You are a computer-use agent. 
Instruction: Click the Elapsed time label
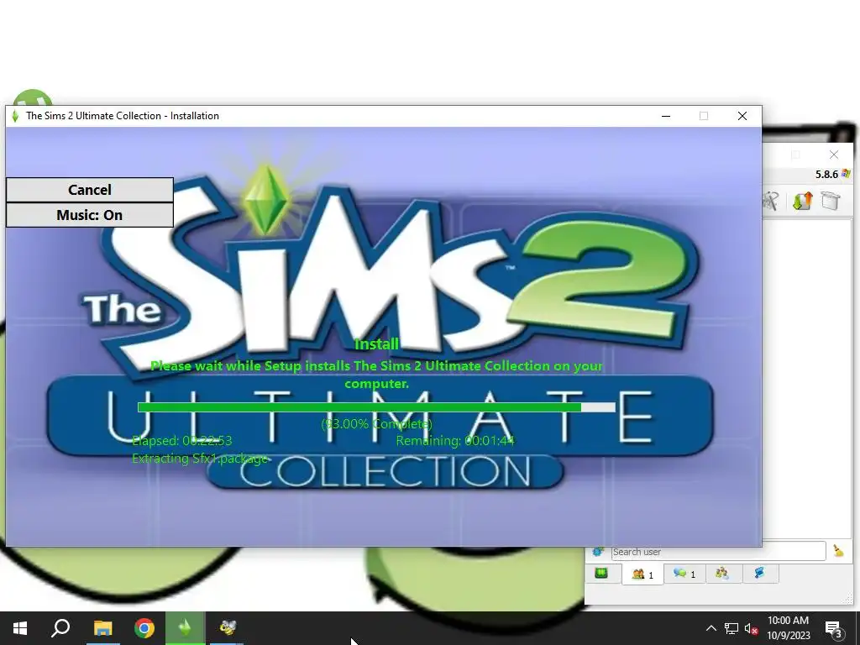click(182, 440)
